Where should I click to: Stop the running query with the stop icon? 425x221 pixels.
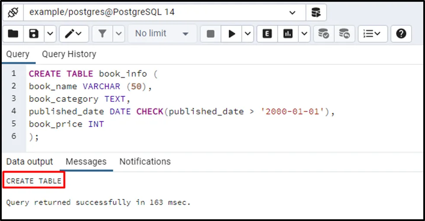pyautogui.click(x=211, y=34)
